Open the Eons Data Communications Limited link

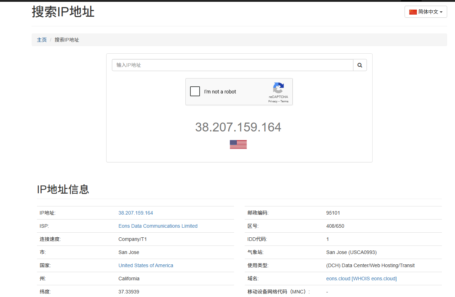pos(158,226)
